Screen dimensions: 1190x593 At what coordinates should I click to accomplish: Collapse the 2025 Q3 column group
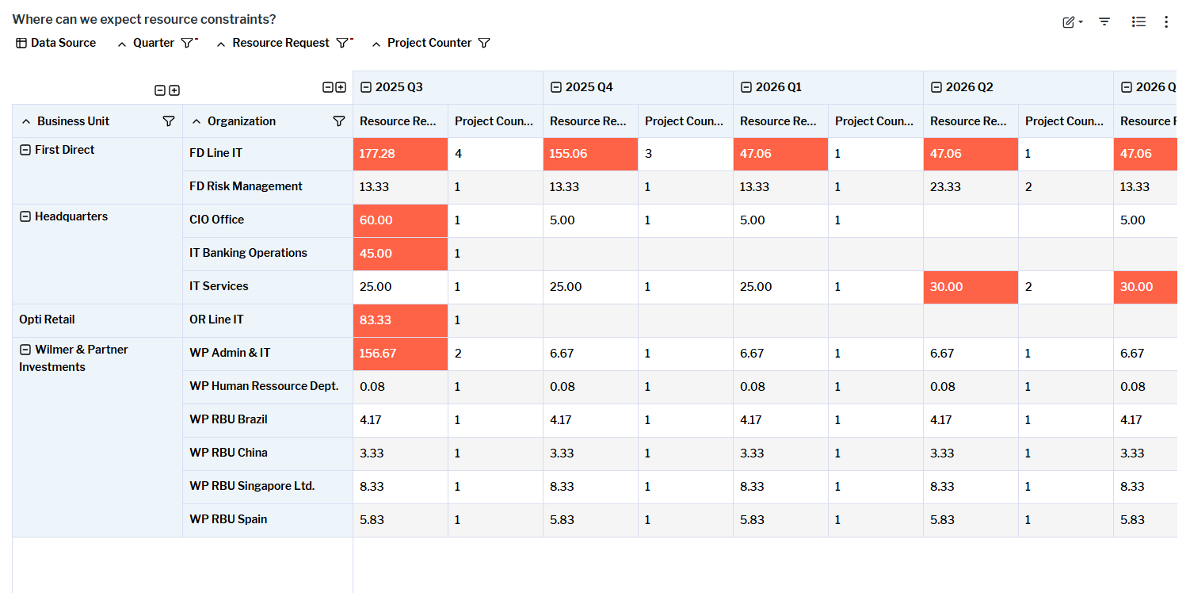(x=366, y=87)
